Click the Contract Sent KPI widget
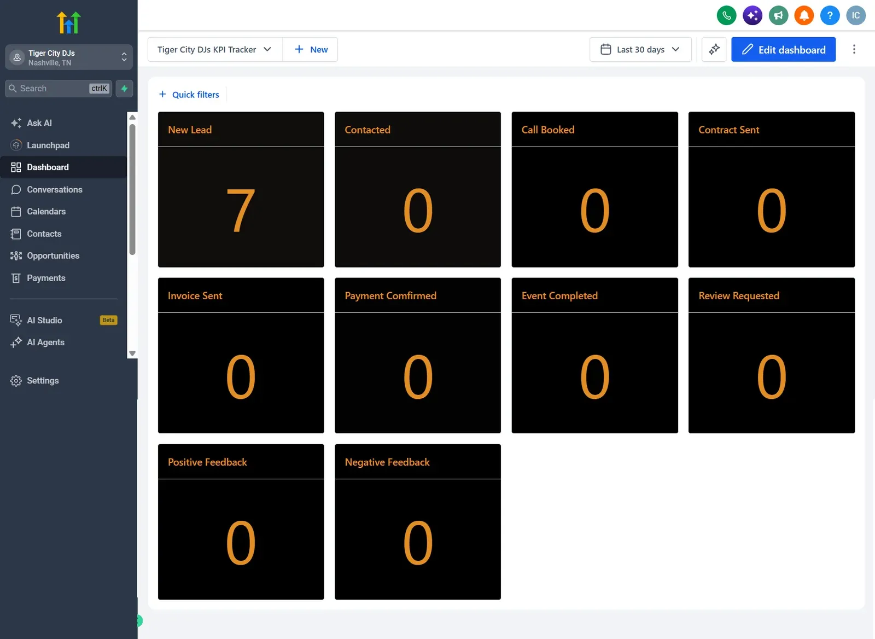875x639 pixels. click(771, 189)
